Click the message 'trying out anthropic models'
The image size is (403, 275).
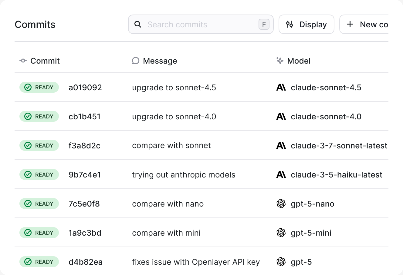pos(184,175)
